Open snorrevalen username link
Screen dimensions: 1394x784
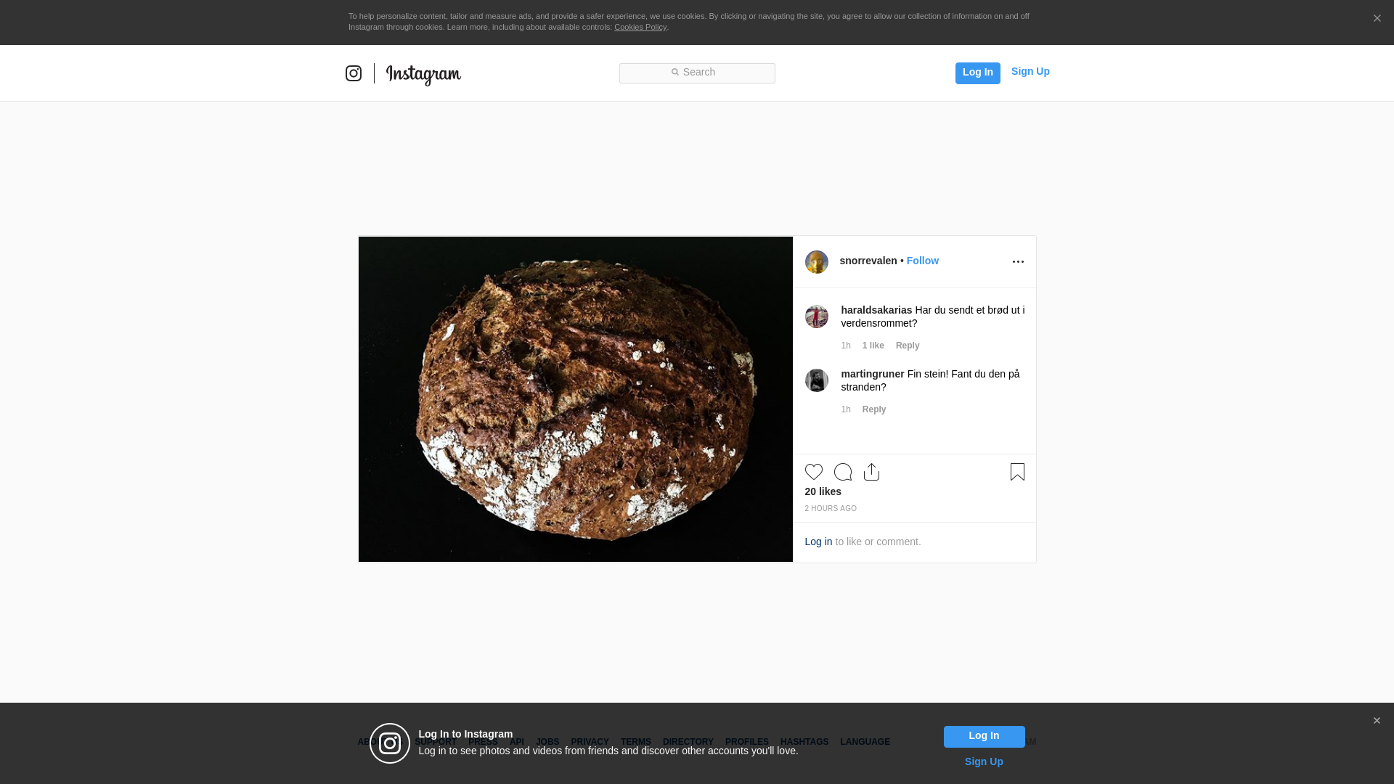point(868,261)
